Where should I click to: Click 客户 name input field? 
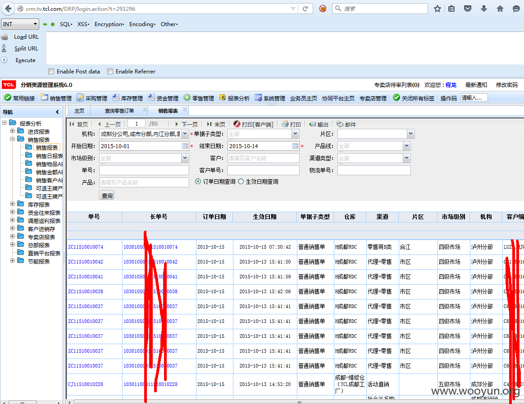263,158
